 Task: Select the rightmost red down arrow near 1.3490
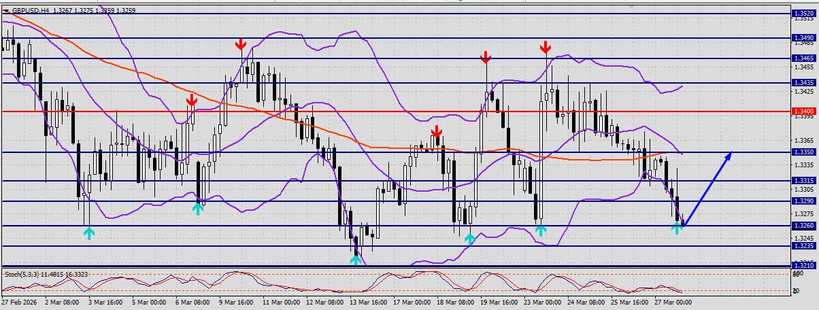click(x=546, y=47)
